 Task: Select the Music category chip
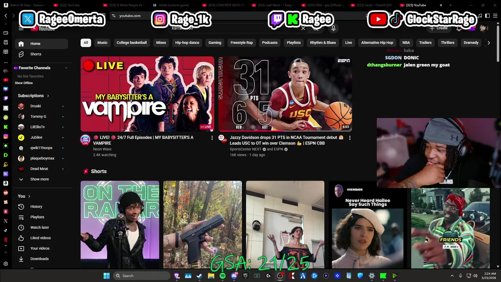(102, 43)
